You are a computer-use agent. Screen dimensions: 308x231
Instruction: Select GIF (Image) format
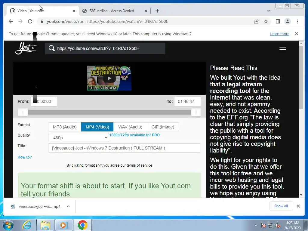tap(163, 127)
